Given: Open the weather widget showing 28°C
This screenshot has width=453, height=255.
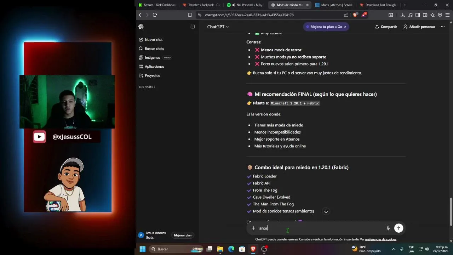Looking at the screenshot, I should [x=366, y=249].
